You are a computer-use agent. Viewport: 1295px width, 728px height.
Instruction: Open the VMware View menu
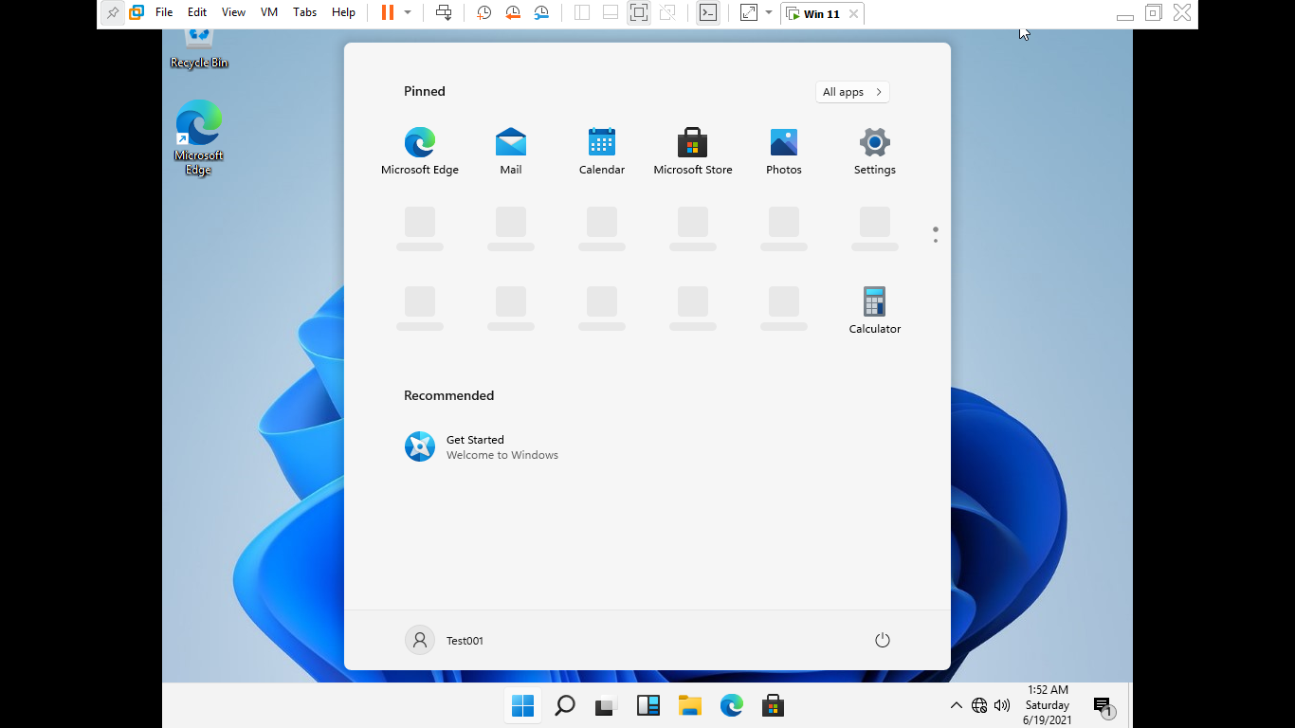233,12
